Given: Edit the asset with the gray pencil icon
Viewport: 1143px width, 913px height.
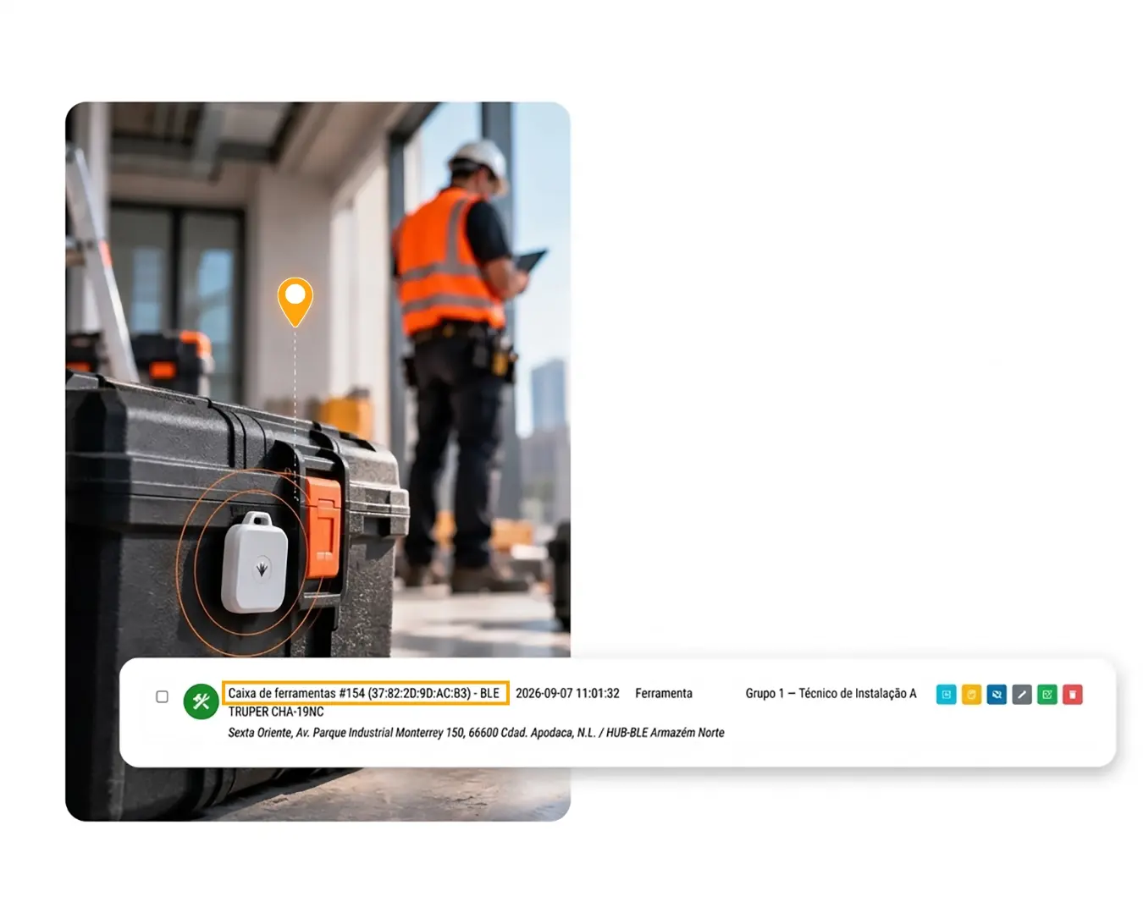Looking at the screenshot, I should coord(1022,695).
